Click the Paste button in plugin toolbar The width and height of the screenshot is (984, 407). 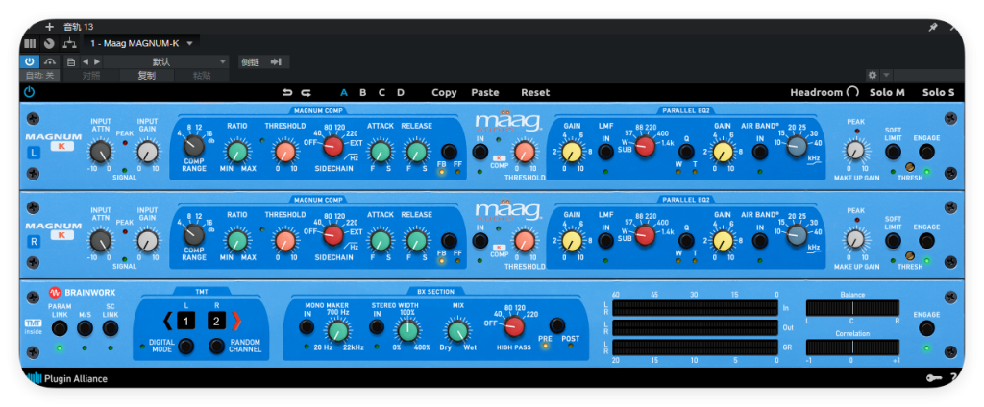(x=485, y=93)
